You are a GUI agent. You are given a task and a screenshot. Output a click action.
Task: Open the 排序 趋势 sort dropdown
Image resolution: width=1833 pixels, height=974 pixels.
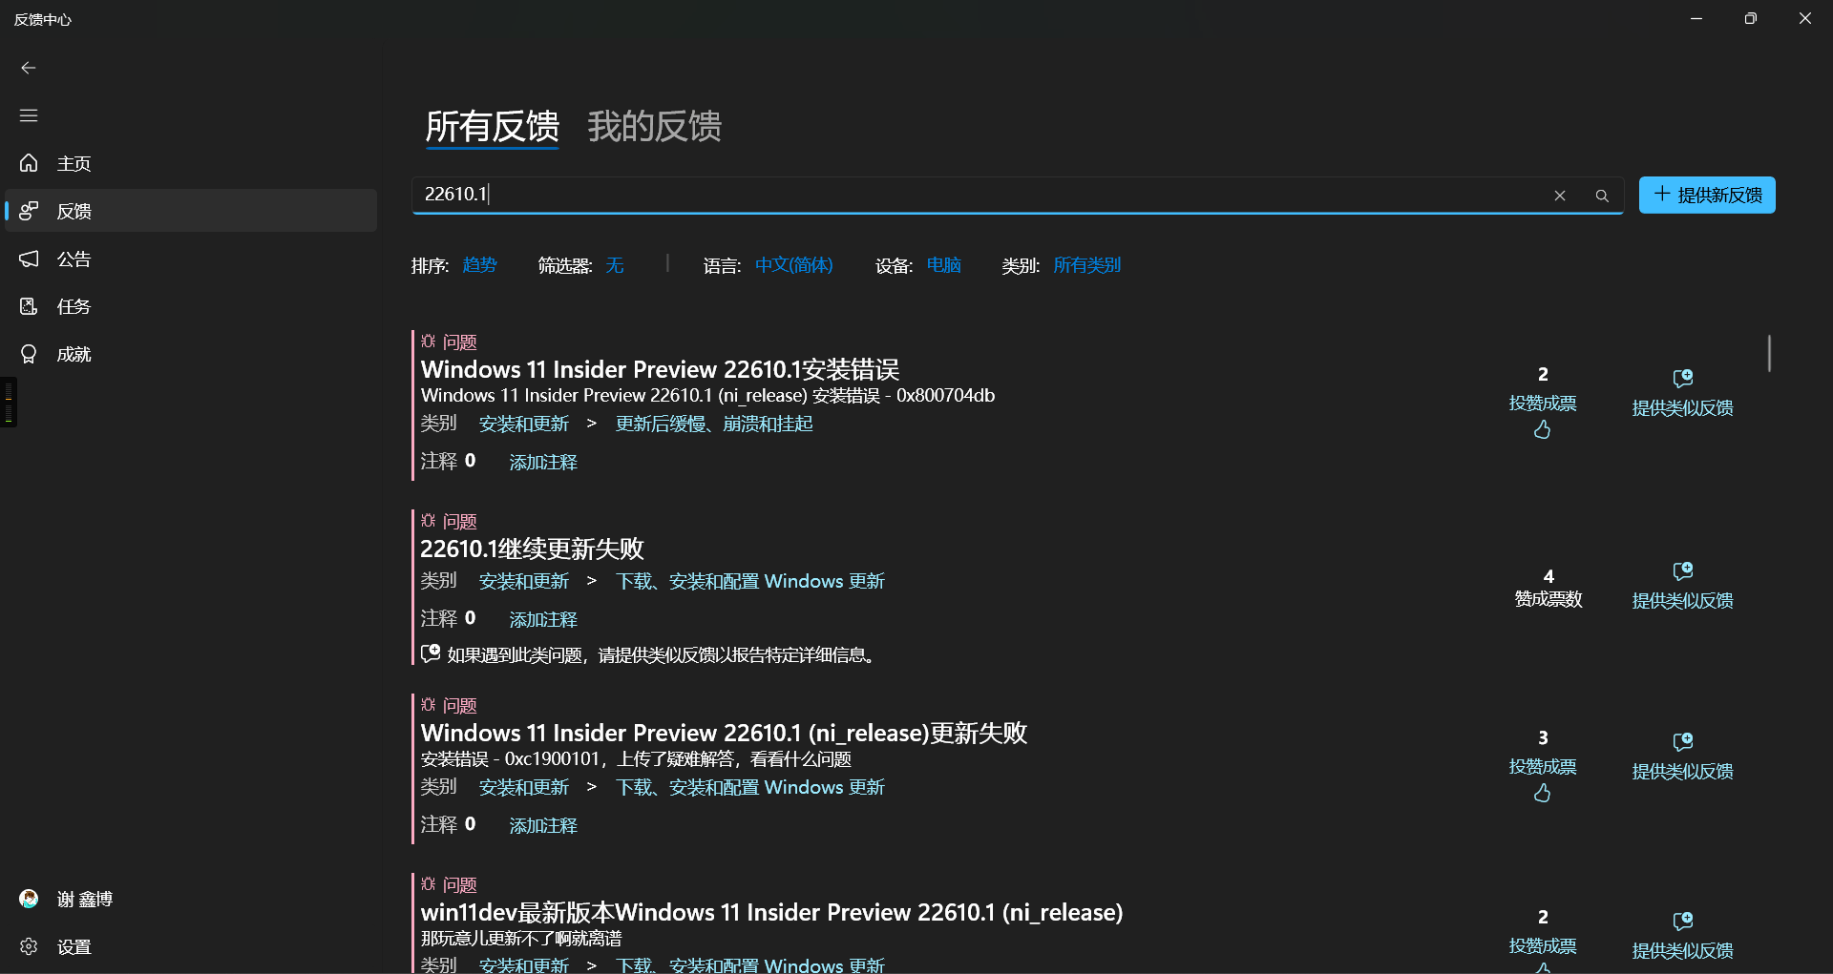click(479, 265)
